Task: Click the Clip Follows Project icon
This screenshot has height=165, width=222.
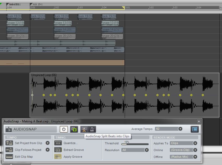Action: 9,150
